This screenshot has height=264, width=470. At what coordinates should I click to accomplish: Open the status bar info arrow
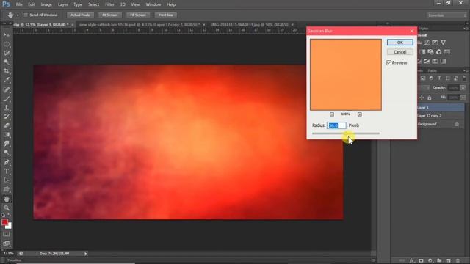click(x=86, y=254)
